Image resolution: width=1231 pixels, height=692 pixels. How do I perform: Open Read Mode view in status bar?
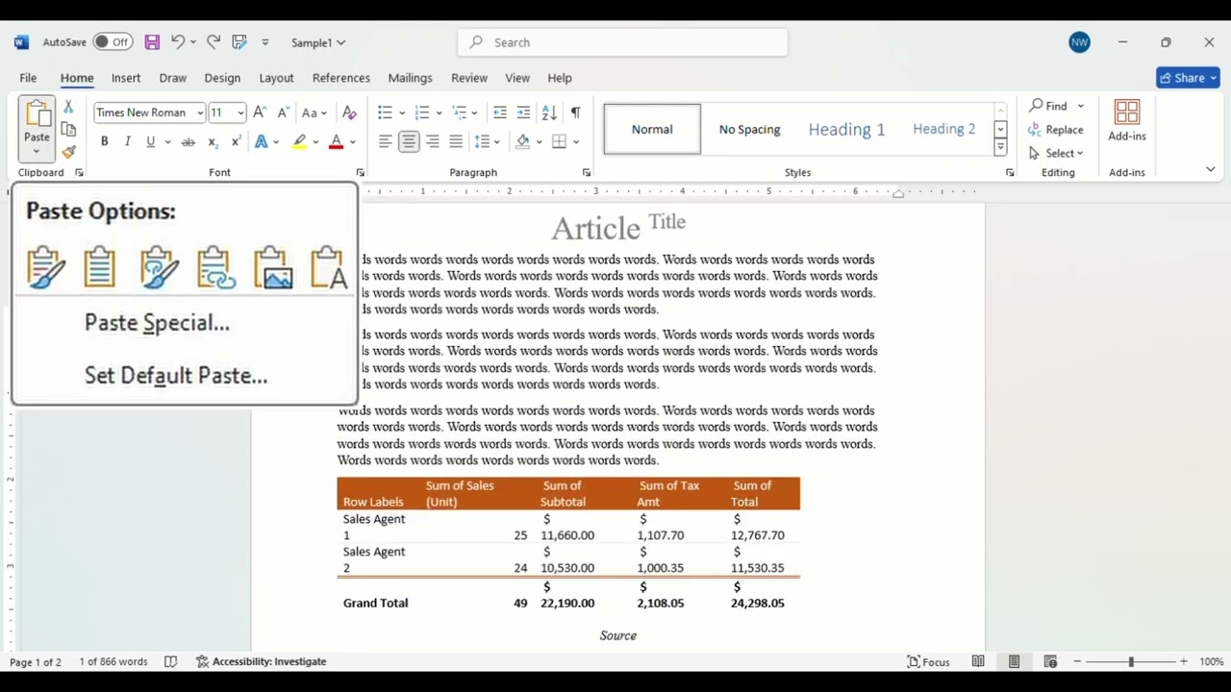point(978,661)
